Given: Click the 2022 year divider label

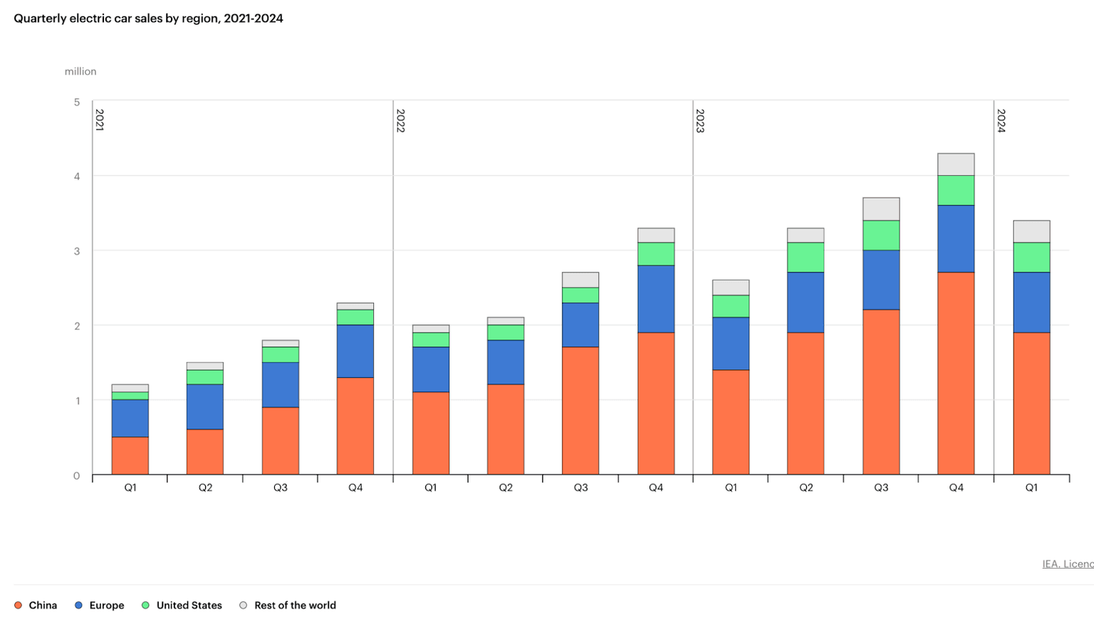Looking at the screenshot, I should pyautogui.click(x=400, y=121).
